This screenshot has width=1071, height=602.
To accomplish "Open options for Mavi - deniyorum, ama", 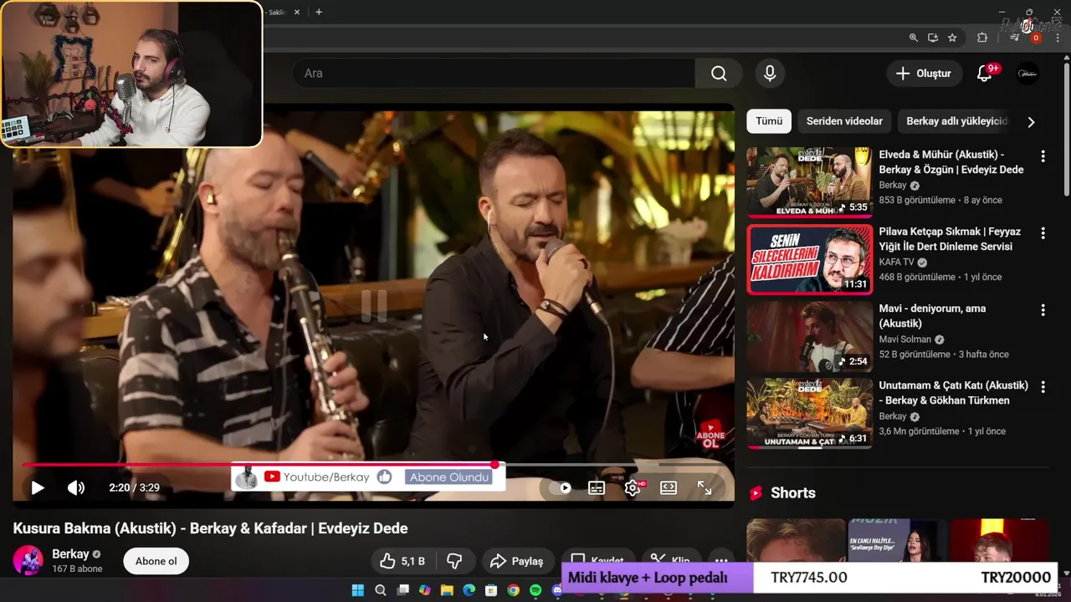I will [x=1043, y=310].
